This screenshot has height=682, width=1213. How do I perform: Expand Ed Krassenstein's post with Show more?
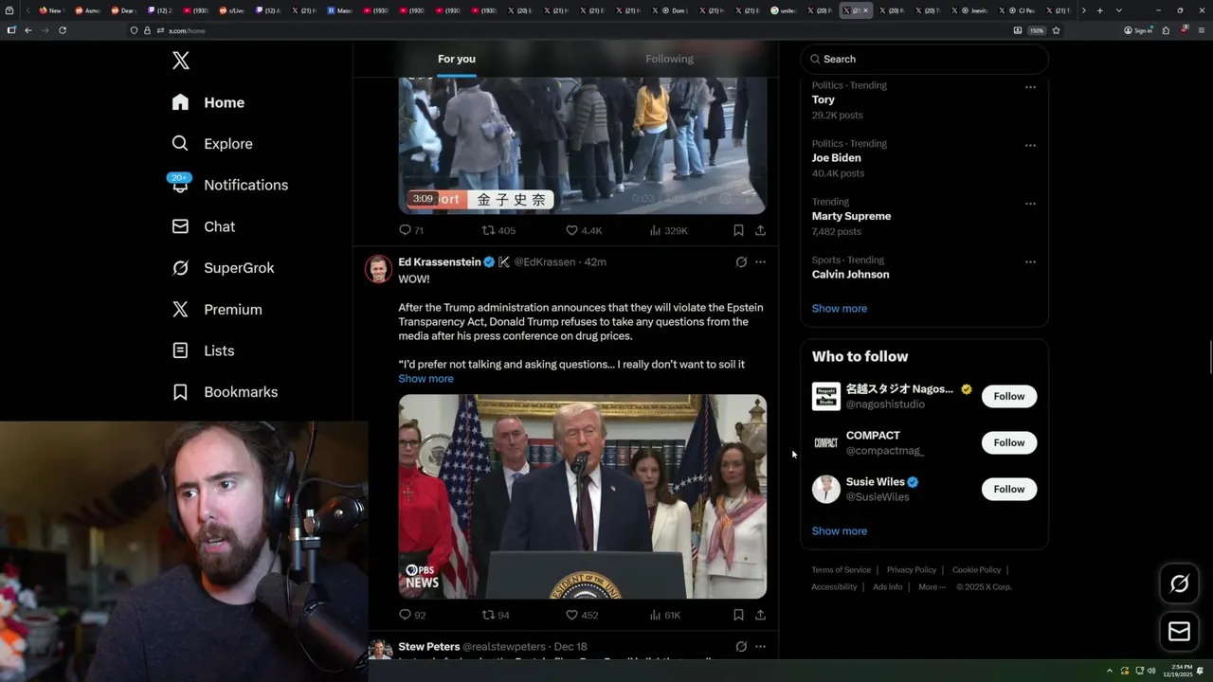[425, 378]
